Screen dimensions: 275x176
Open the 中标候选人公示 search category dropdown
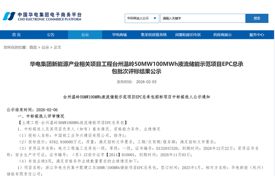141,18
